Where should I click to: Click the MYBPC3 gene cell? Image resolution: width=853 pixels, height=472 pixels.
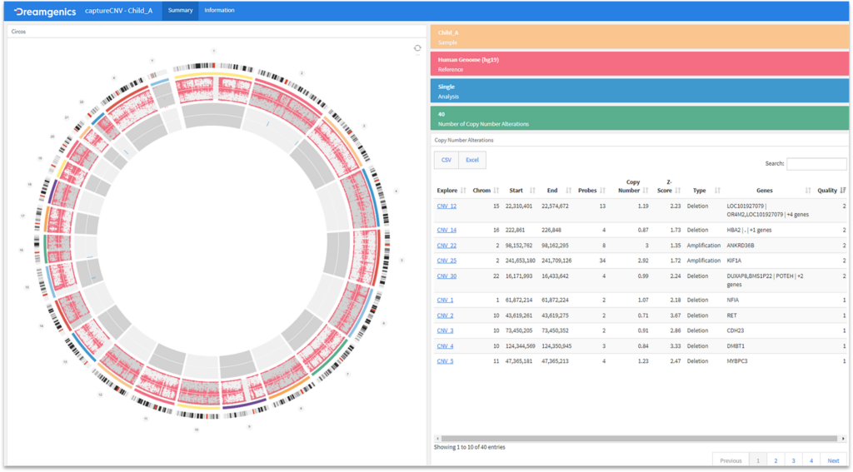[x=737, y=361]
